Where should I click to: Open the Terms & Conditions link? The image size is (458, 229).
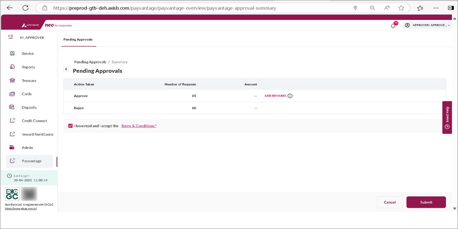[x=139, y=126]
